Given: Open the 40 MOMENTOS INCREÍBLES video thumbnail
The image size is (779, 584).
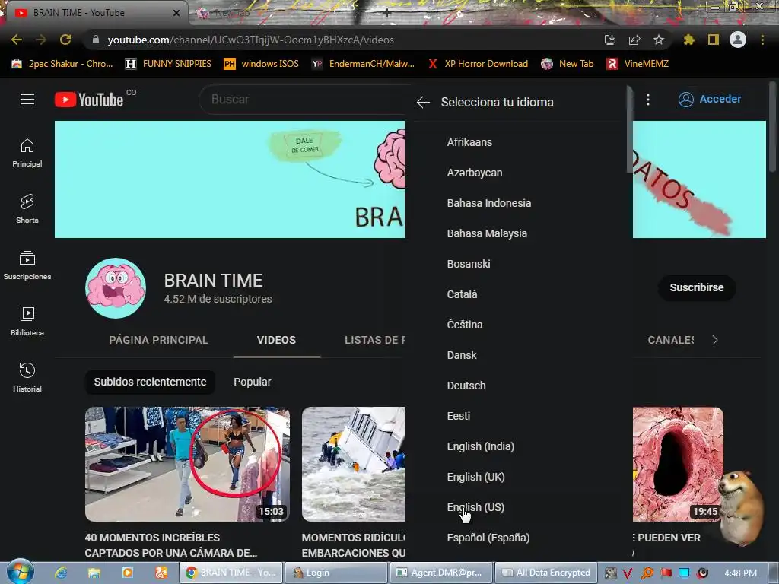Looking at the screenshot, I should tap(187, 464).
